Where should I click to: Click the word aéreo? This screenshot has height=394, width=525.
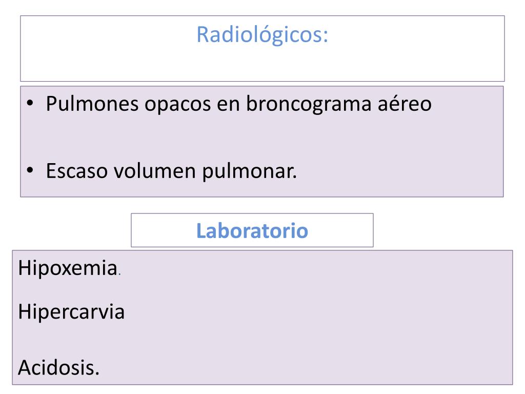(x=405, y=104)
